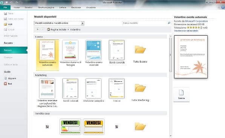Select the Frecce template
Viewport: 225px width, 138px height.
click(117, 90)
